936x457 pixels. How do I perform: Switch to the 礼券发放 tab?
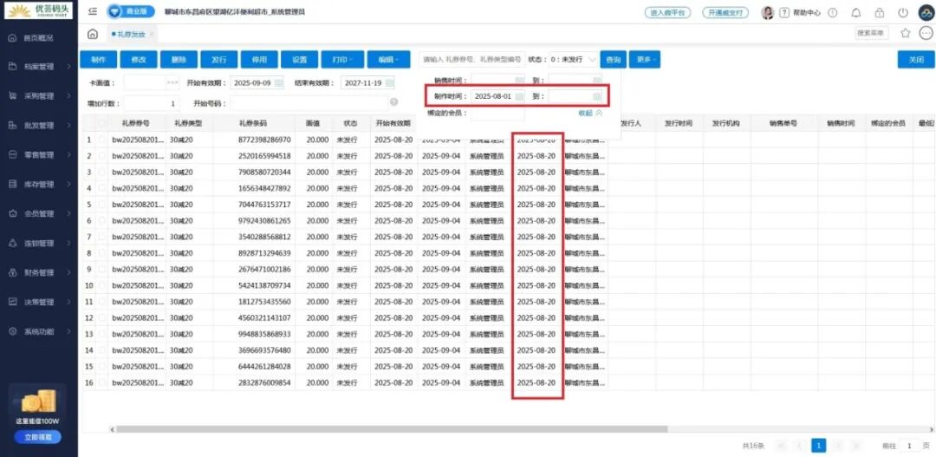133,34
